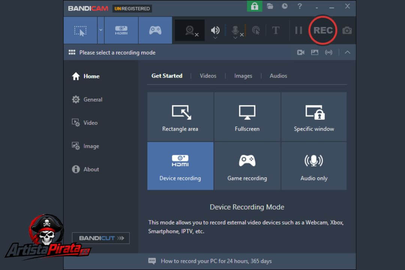Choose the Audio only tile

click(x=314, y=166)
